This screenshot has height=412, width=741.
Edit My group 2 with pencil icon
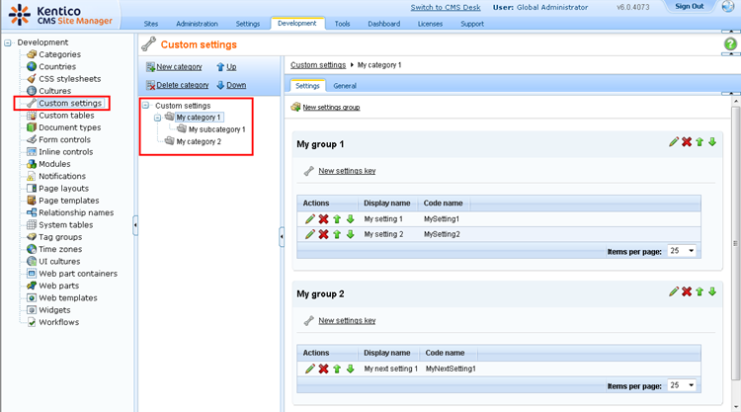(674, 291)
